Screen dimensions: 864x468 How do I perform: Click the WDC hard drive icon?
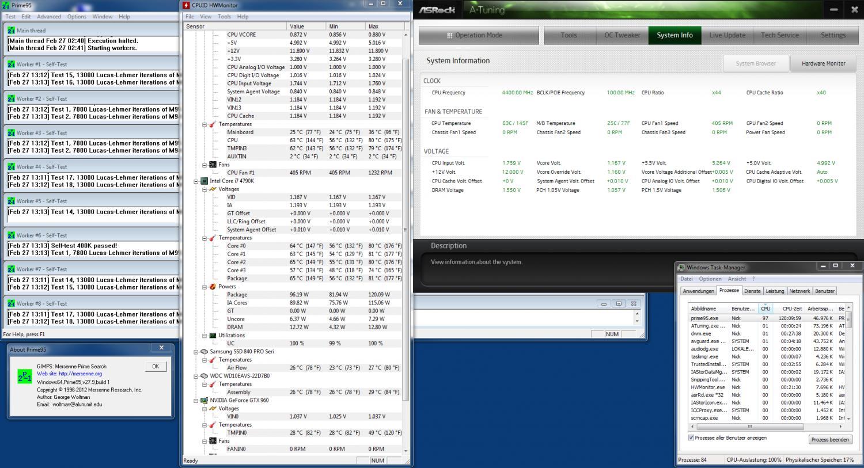coord(204,376)
